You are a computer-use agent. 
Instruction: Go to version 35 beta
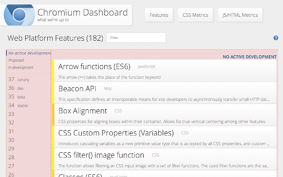[x=17, y=96]
